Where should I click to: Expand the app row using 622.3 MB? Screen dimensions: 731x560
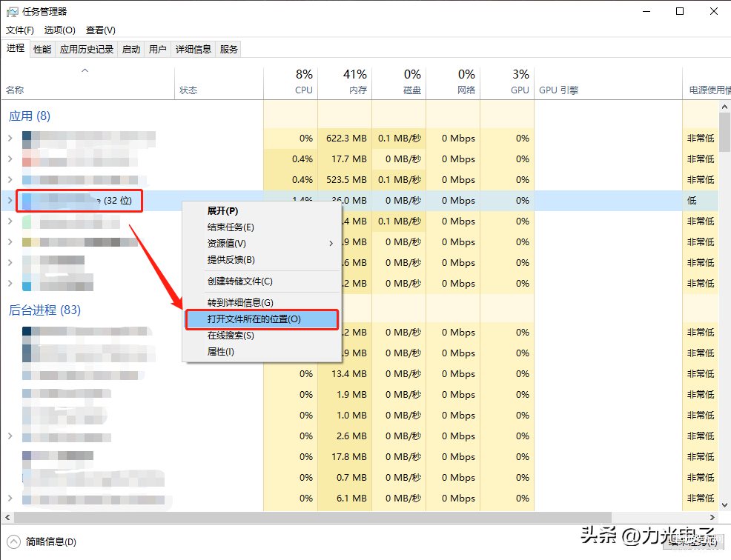(10, 139)
